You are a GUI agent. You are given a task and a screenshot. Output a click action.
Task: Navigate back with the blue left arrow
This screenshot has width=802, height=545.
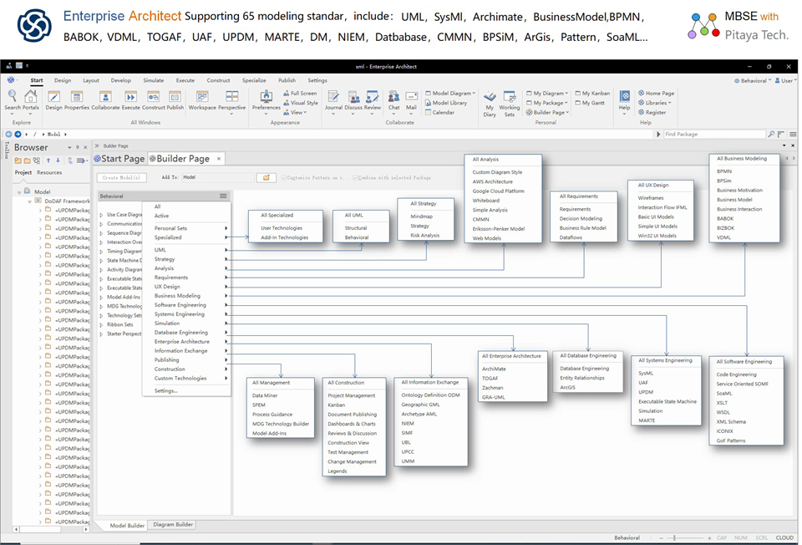click(x=8, y=134)
